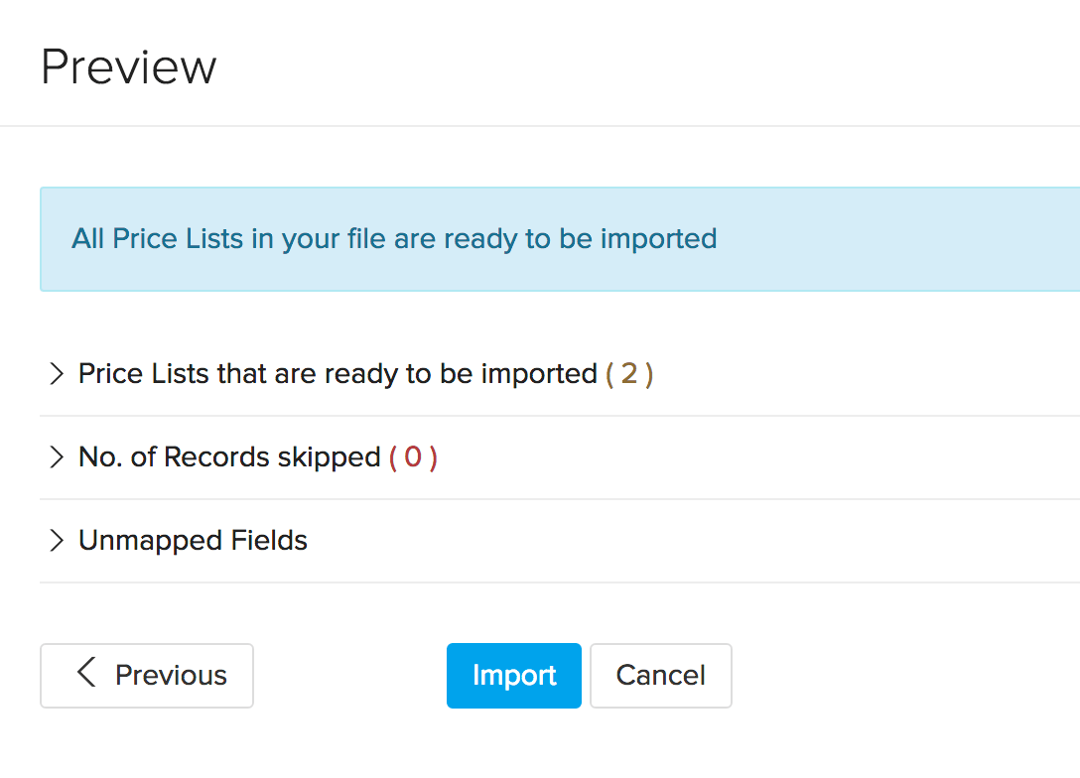Click the No. of Records skipped label

point(228,457)
